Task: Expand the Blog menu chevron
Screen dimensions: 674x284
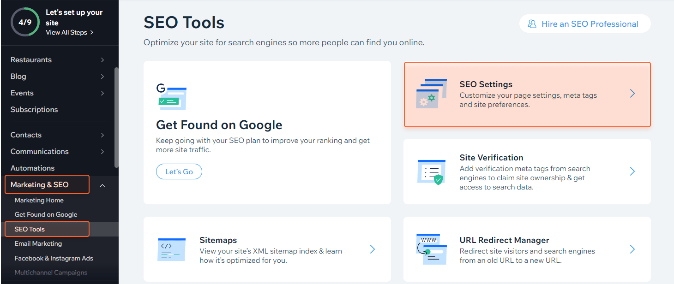Action: coord(102,77)
